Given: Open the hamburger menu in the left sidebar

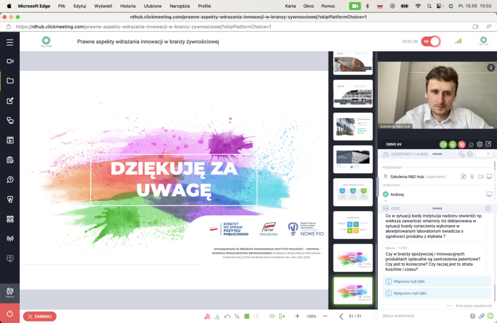Looking at the screenshot, I should pyautogui.click(x=10, y=42).
